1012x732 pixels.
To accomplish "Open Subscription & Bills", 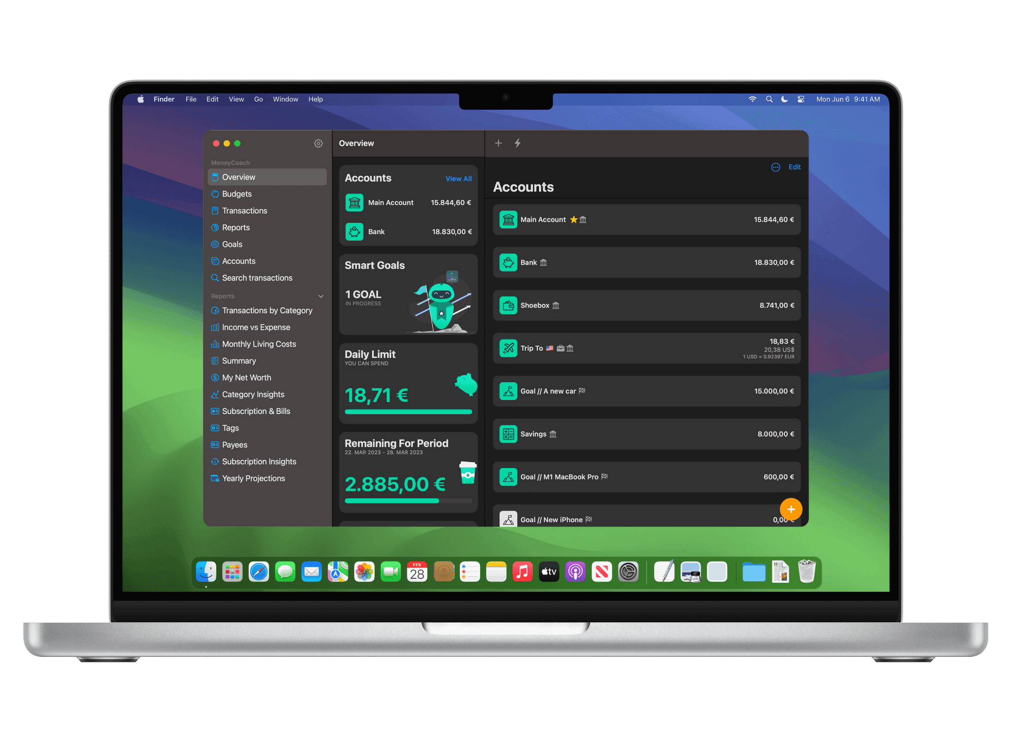I will [x=256, y=411].
